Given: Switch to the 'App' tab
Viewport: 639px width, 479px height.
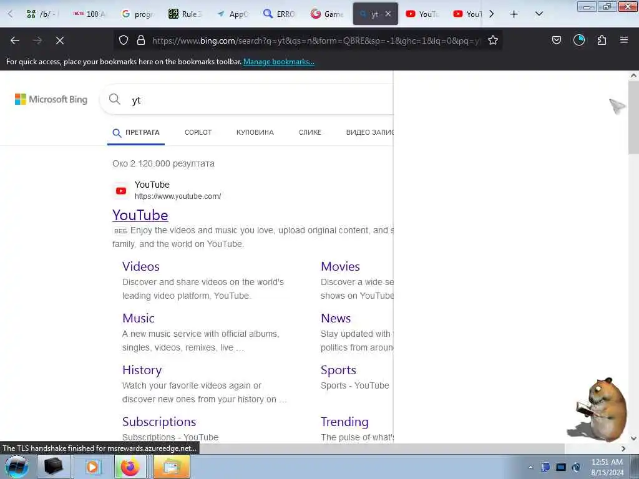Looking at the screenshot, I should pos(232,14).
